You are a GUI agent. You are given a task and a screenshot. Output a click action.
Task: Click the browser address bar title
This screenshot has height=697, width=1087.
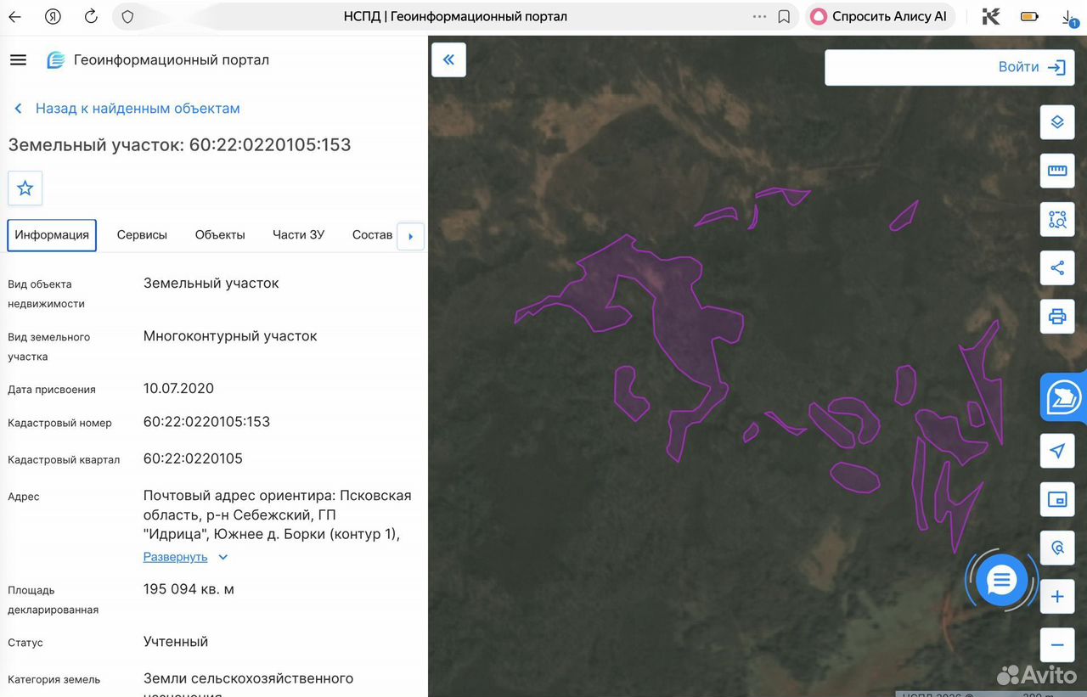(455, 16)
